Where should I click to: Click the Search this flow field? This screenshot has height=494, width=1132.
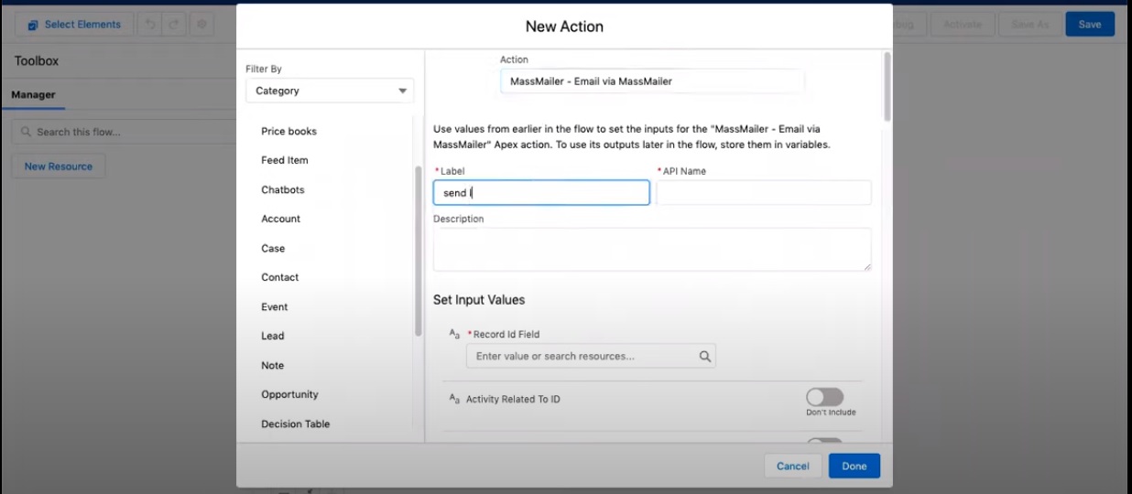(x=124, y=132)
